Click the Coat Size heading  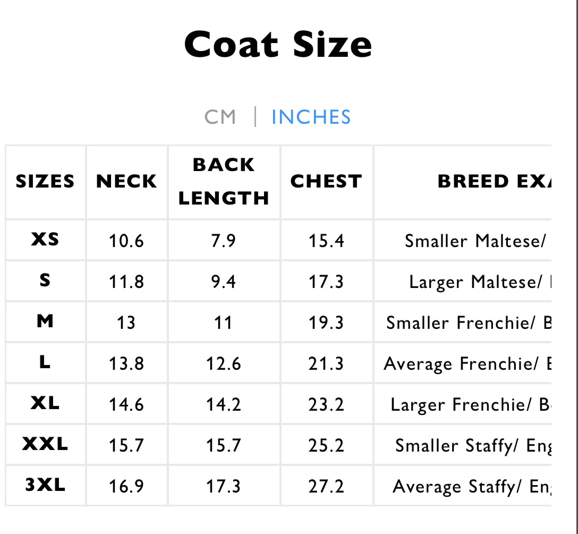[278, 44]
